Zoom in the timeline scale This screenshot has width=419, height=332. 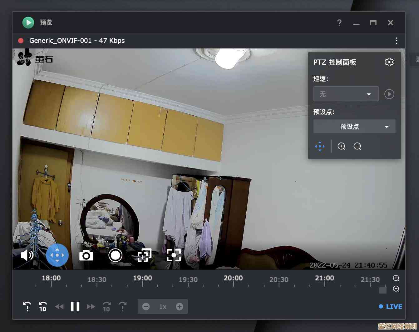(396, 278)
